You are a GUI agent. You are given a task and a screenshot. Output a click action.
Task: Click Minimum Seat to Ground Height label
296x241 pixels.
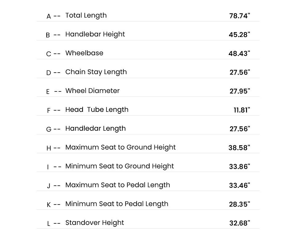point(120,166)
